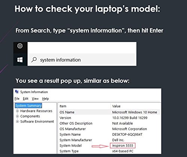Image resolution: width=187 pixels, height=157 pixels.
Task: Open the View menu
Action: click(35, 99)
